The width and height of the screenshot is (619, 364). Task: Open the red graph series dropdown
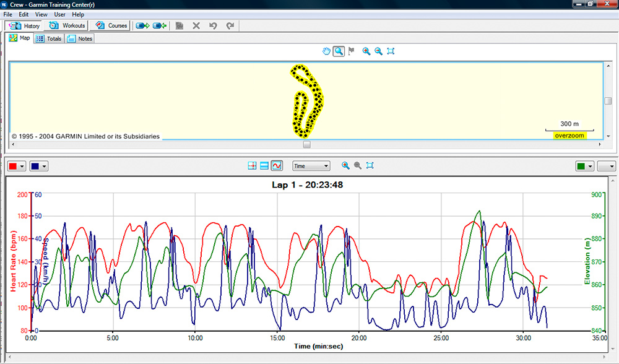pyautogui.click(x=22, y=166)
